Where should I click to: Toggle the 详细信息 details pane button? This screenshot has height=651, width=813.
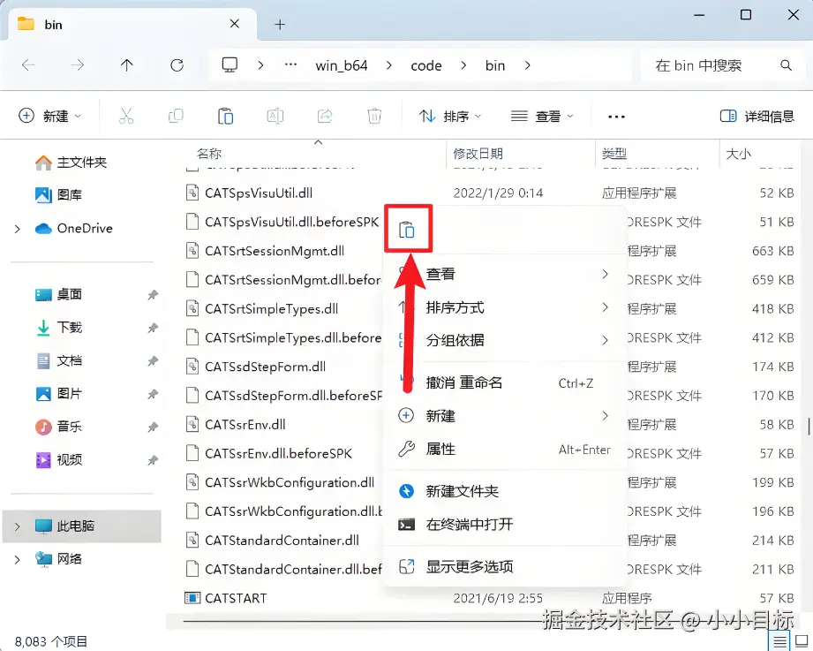click(x=757, y=117)
